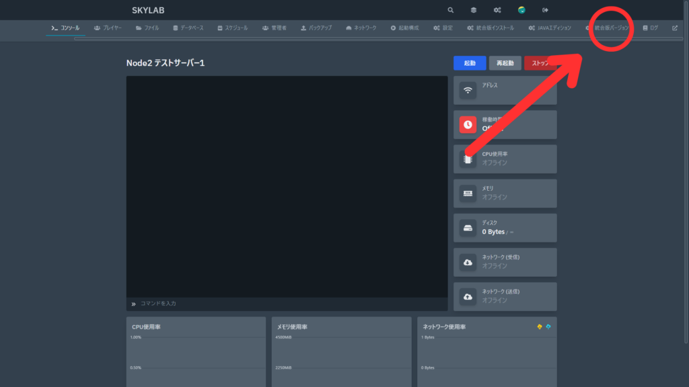Go to the データベース tab
Screen dimensions: 689x387
coord(188,28)
